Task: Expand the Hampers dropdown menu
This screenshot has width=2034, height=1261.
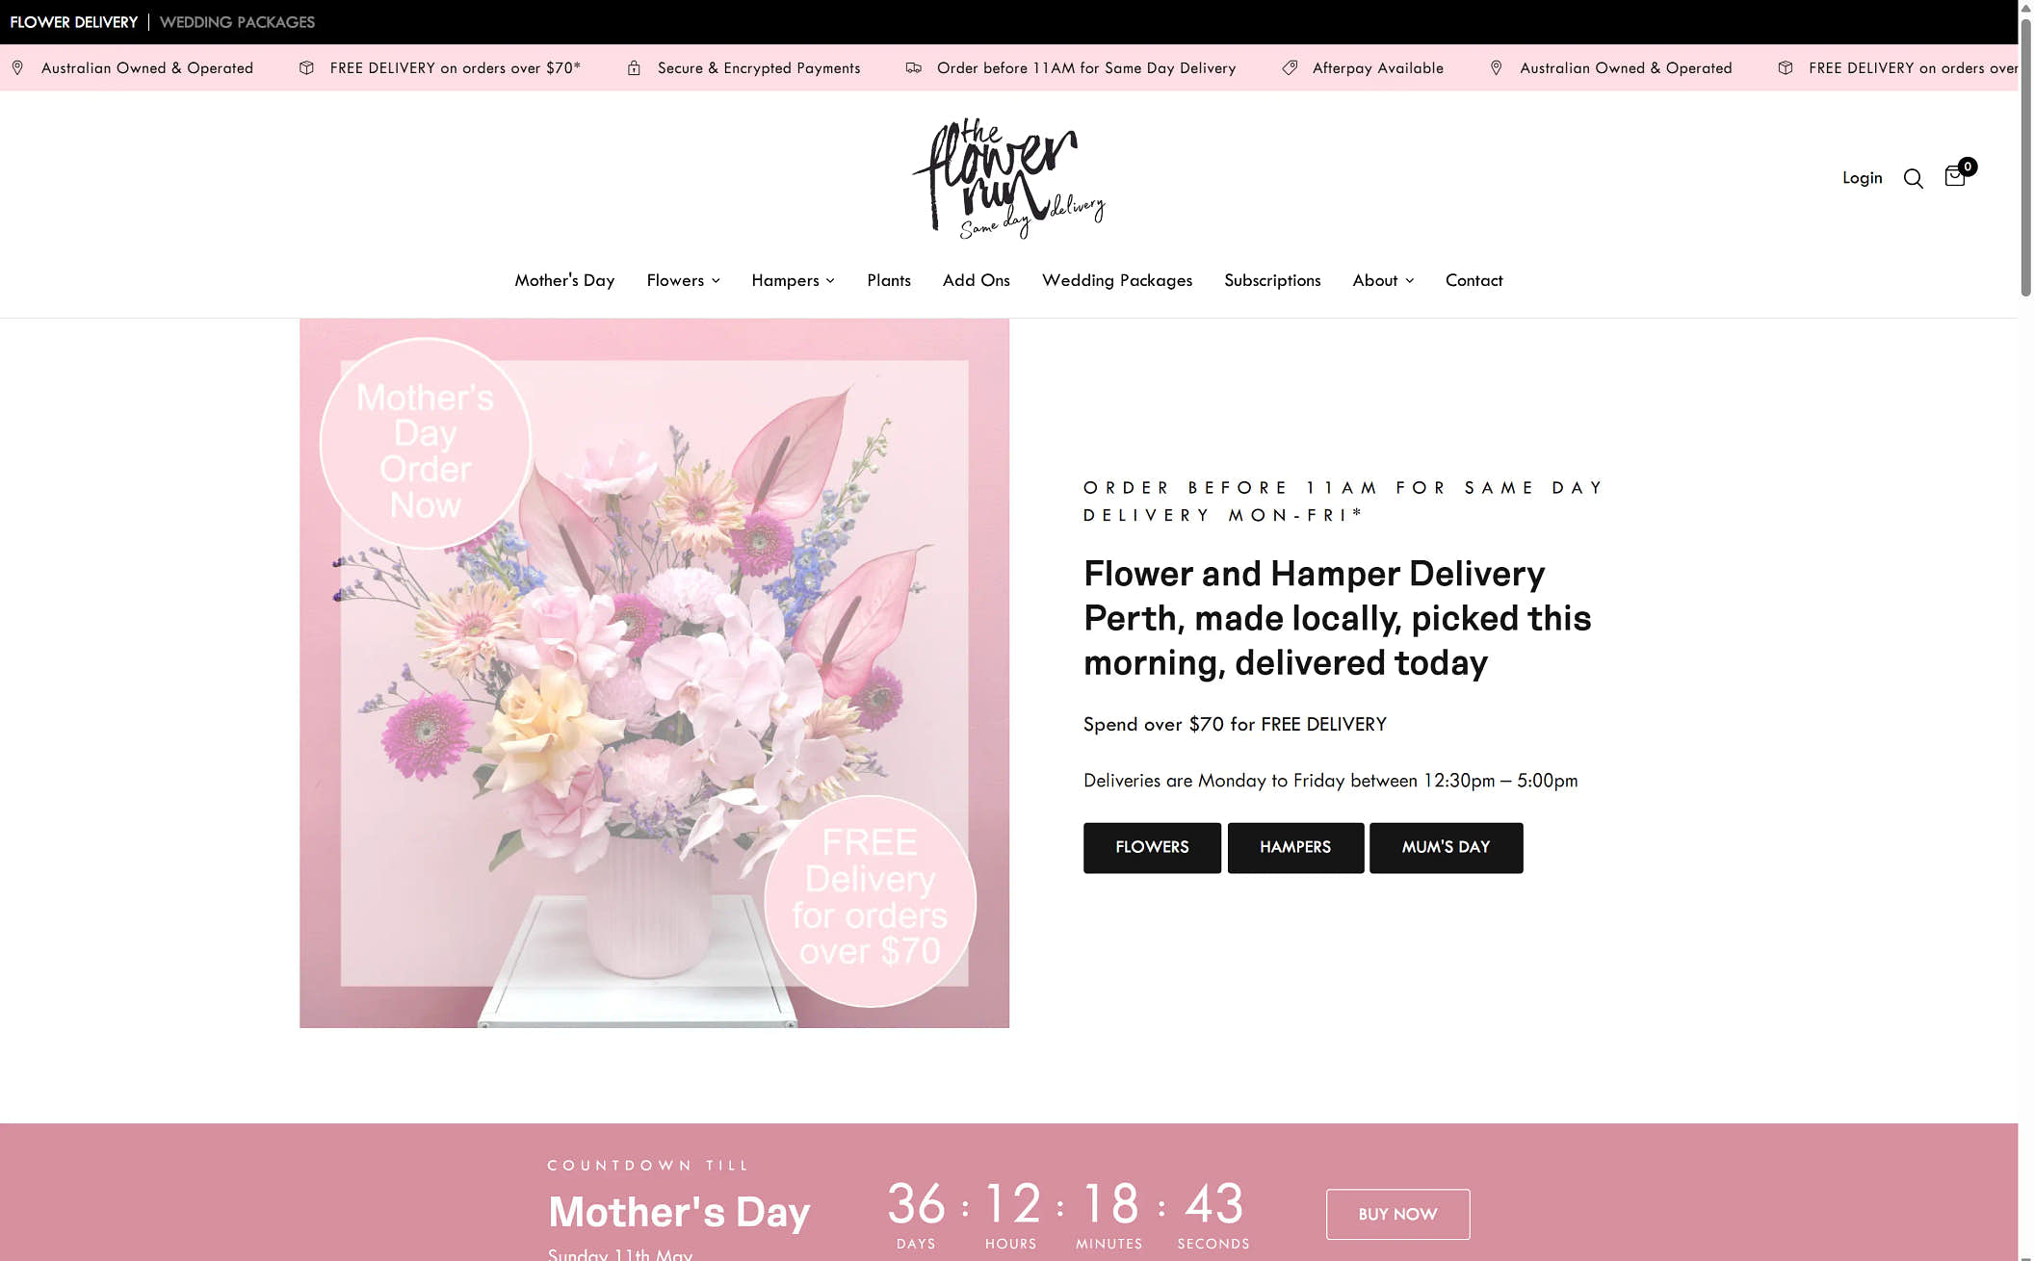Action: point(793,280)
